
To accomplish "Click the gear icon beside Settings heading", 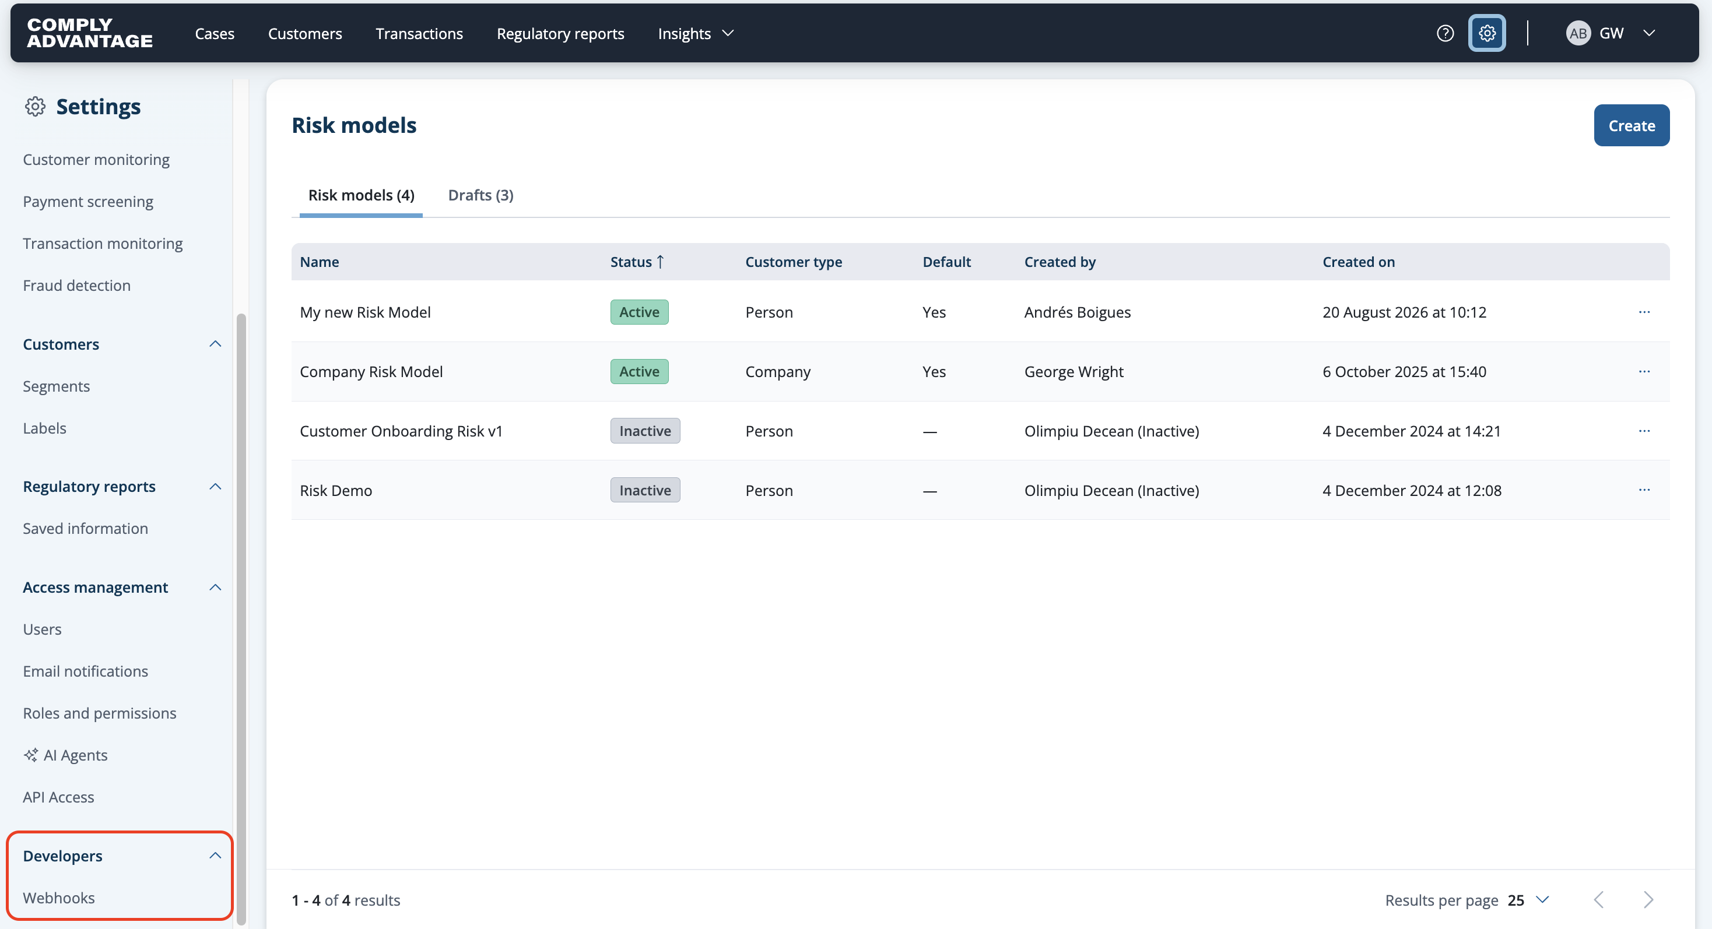I will (x=35, y=106).
